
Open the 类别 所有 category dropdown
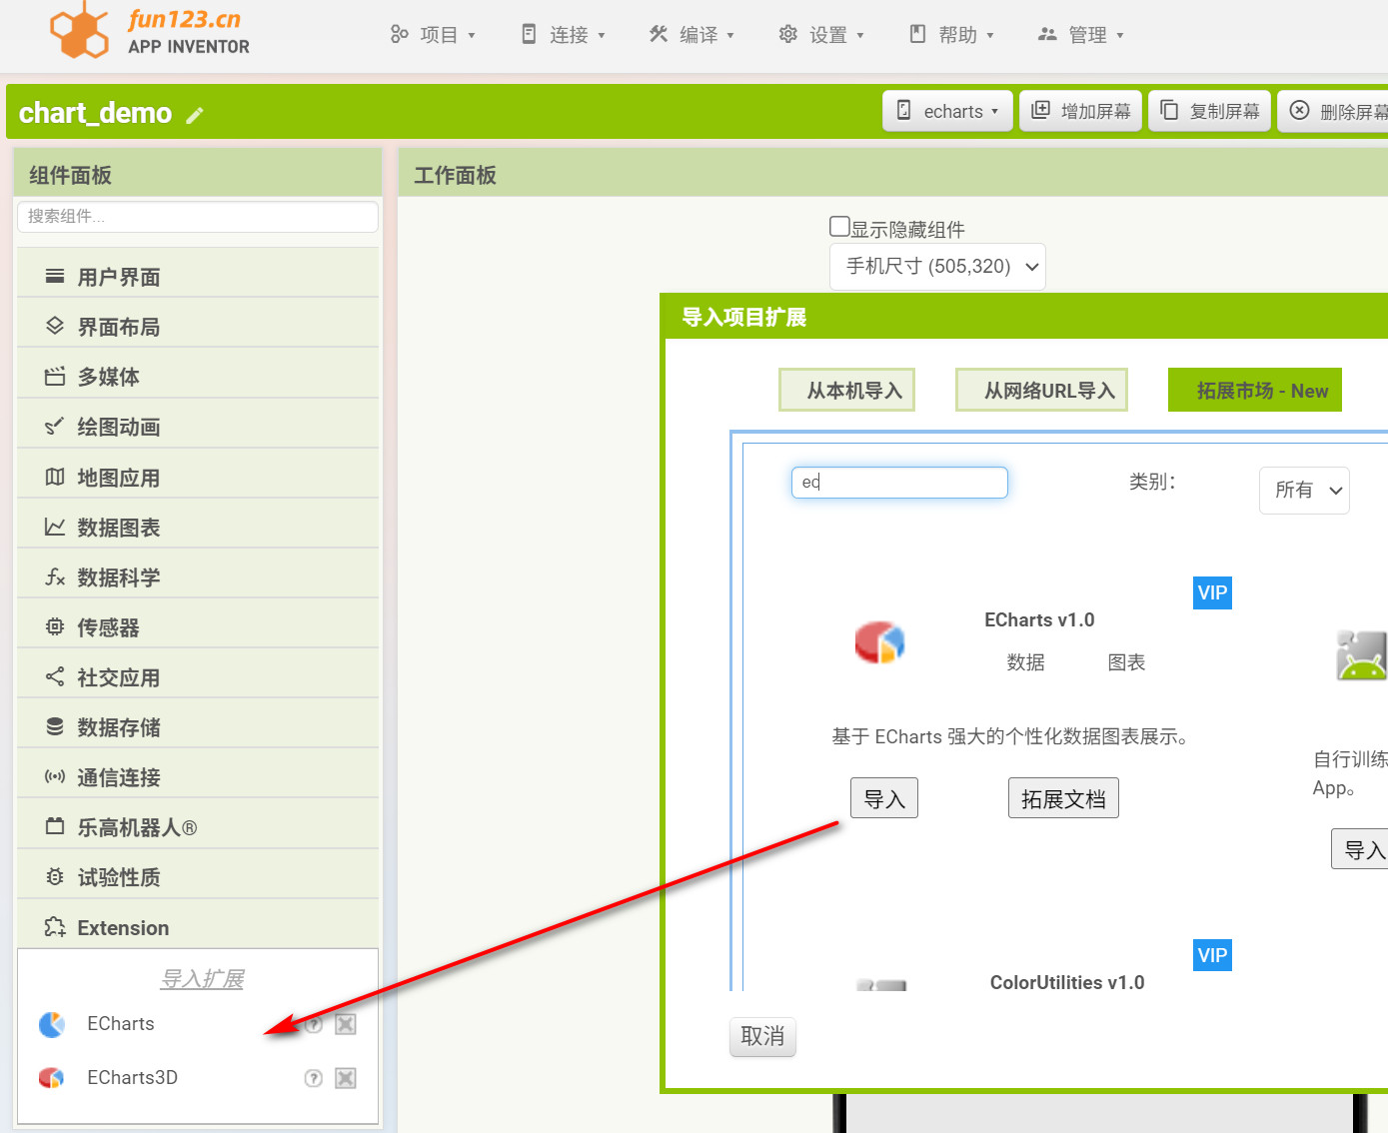1304,491
